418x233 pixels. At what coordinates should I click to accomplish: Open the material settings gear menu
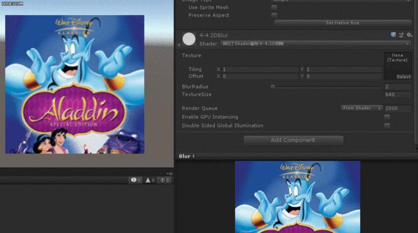click(409, 35)
